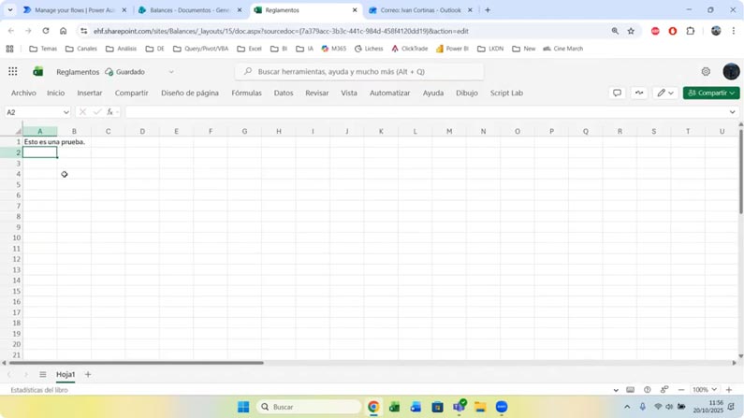Open the Microsoft 365 app launcher grid
744x418 pixels.
coord(13,72)
